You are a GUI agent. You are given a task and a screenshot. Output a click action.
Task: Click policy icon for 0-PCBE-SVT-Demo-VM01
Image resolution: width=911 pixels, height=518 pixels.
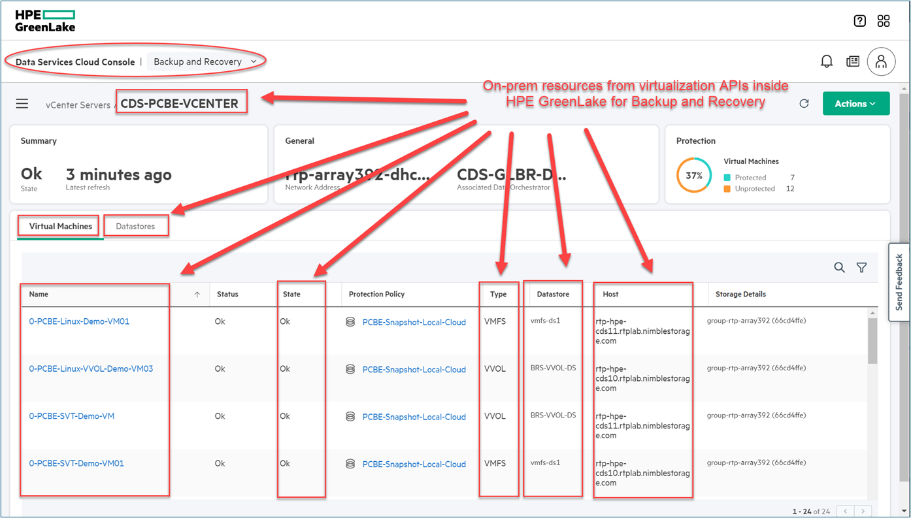pos(350,464)
